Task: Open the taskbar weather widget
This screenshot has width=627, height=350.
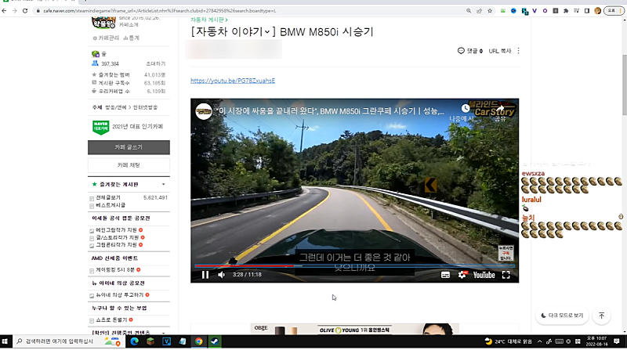Action: [508, 341]
